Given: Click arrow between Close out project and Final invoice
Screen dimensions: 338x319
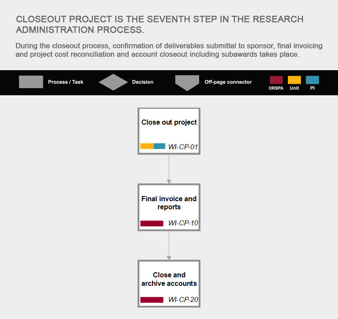Looking at the screenshot, I should [x=169, y=169].
